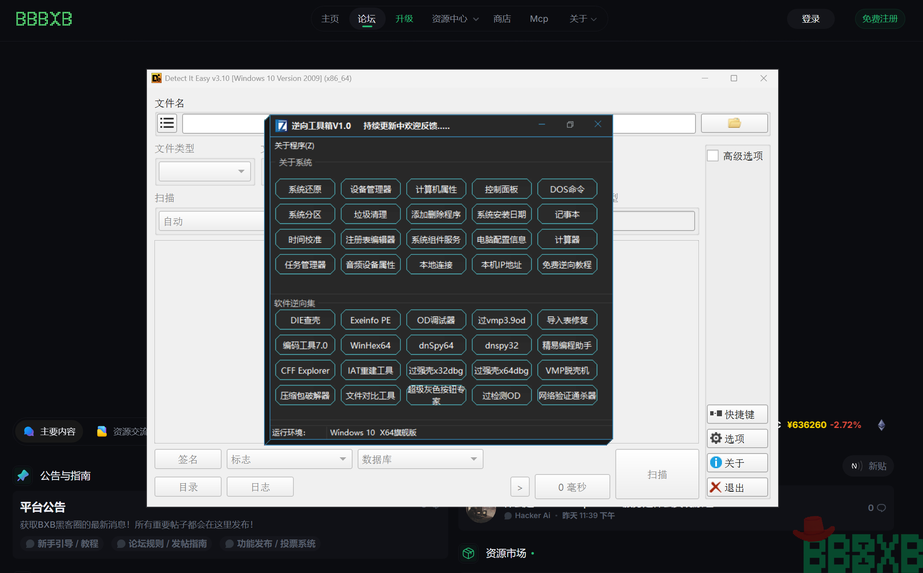The width and height of the screenshot is (923, 573).
Task: Click the BBBXB logo at top left
Action: [44, 19]
